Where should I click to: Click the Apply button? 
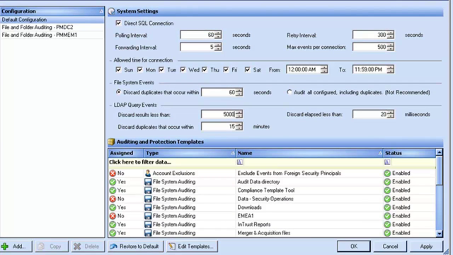(x=426, y=246)
